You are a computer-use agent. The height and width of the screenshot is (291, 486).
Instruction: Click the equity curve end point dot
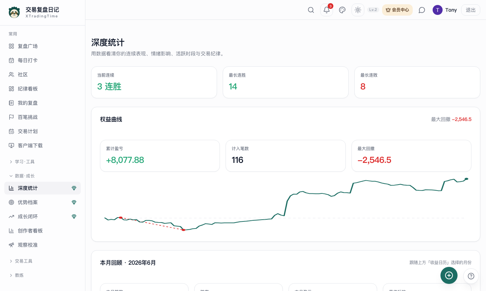(x=466, y=179)
